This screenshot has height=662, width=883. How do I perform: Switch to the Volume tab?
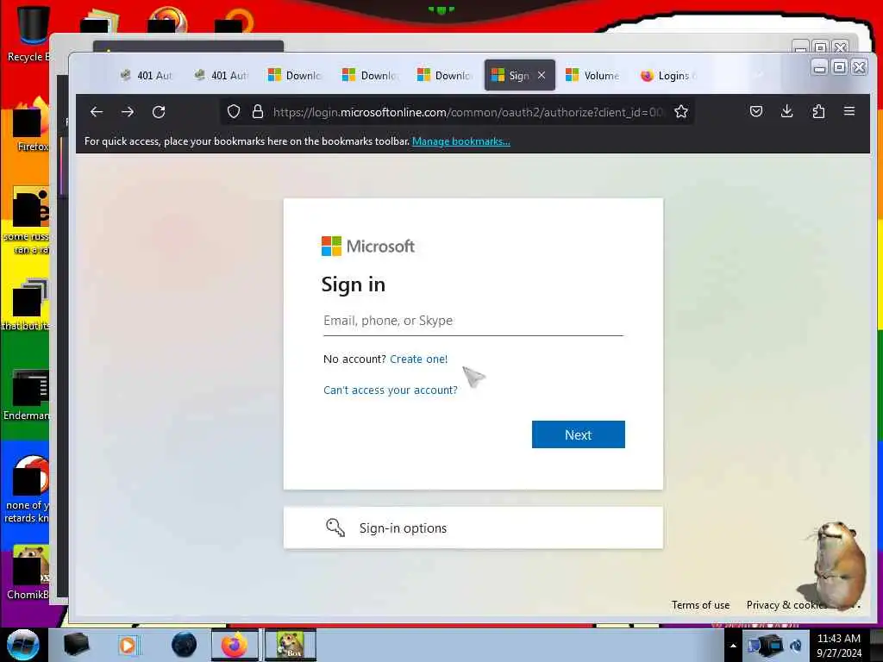(x=593, y=76)
